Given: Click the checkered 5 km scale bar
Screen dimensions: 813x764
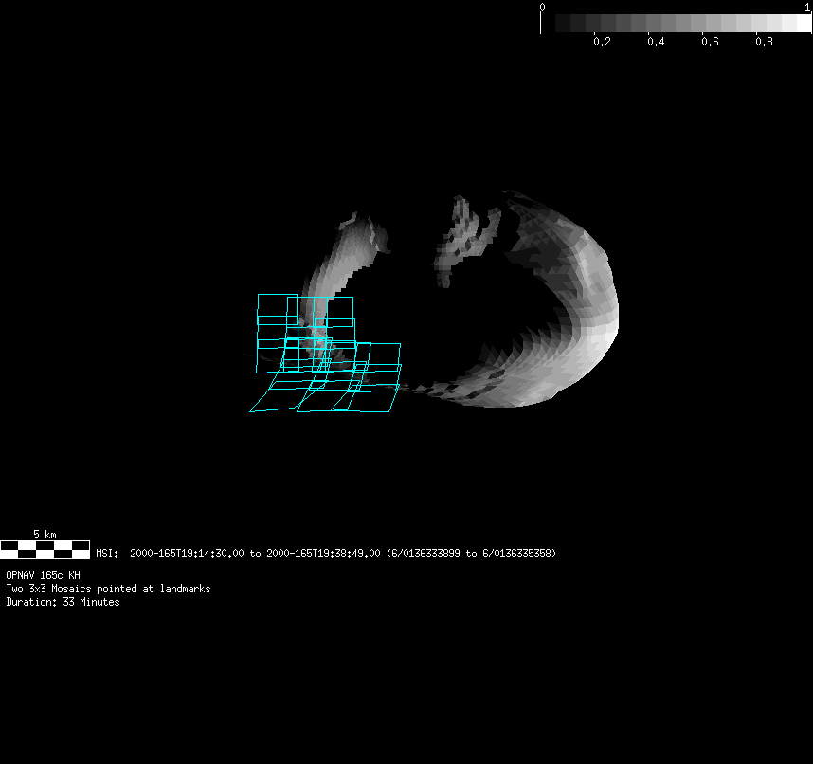Looking at the screenshot, I should 45,549.
